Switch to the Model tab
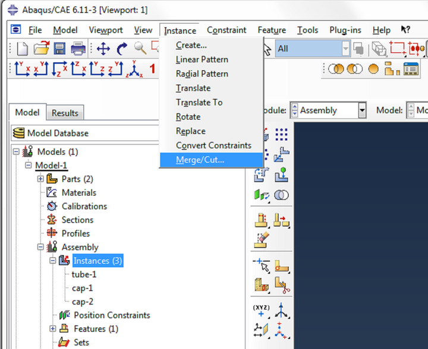Viewport: 428px width, 349px height. (x=27, y=112)
